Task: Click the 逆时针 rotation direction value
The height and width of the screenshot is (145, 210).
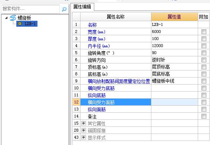Action: point(174,60)
